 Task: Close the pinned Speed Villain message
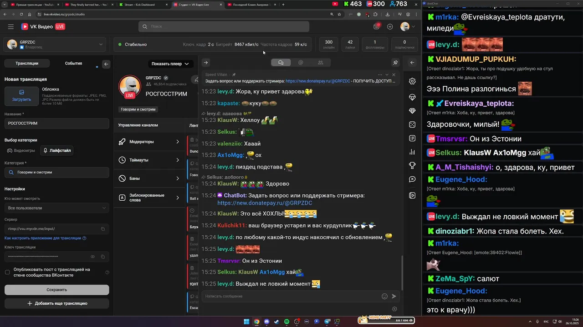(394, 74)
